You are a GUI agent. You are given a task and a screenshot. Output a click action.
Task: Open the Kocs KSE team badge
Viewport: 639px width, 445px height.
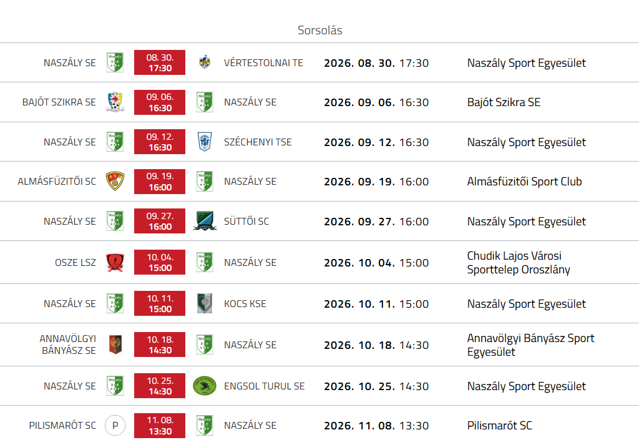tap(205, 303)
